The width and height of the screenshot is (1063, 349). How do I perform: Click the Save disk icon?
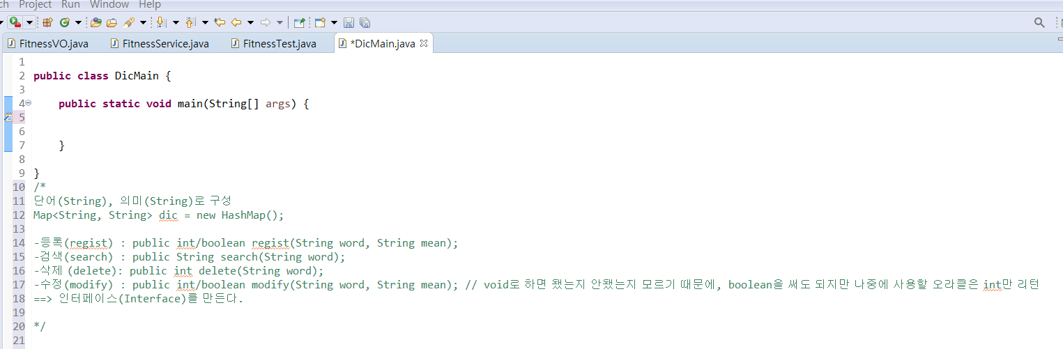coord(349,22)
